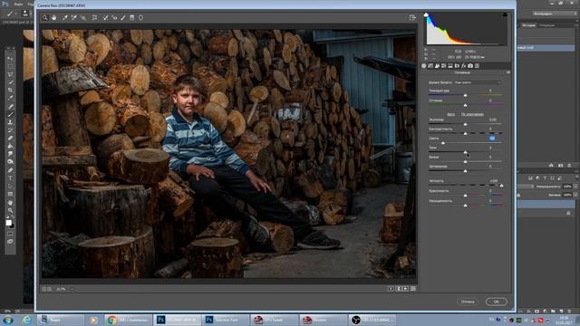580x326 pixels.
Task: Open the Tone Curve panel tab
Action: coord(430,66)
